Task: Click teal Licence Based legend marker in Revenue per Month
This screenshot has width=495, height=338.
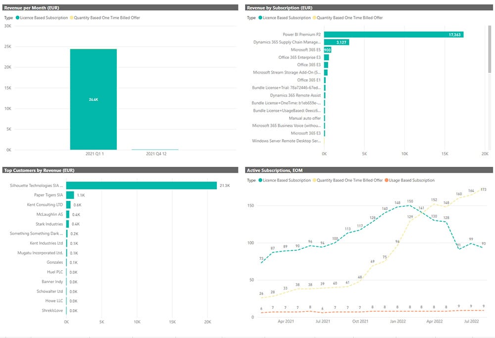Action: pyautogui.click(x=17, y=18)
